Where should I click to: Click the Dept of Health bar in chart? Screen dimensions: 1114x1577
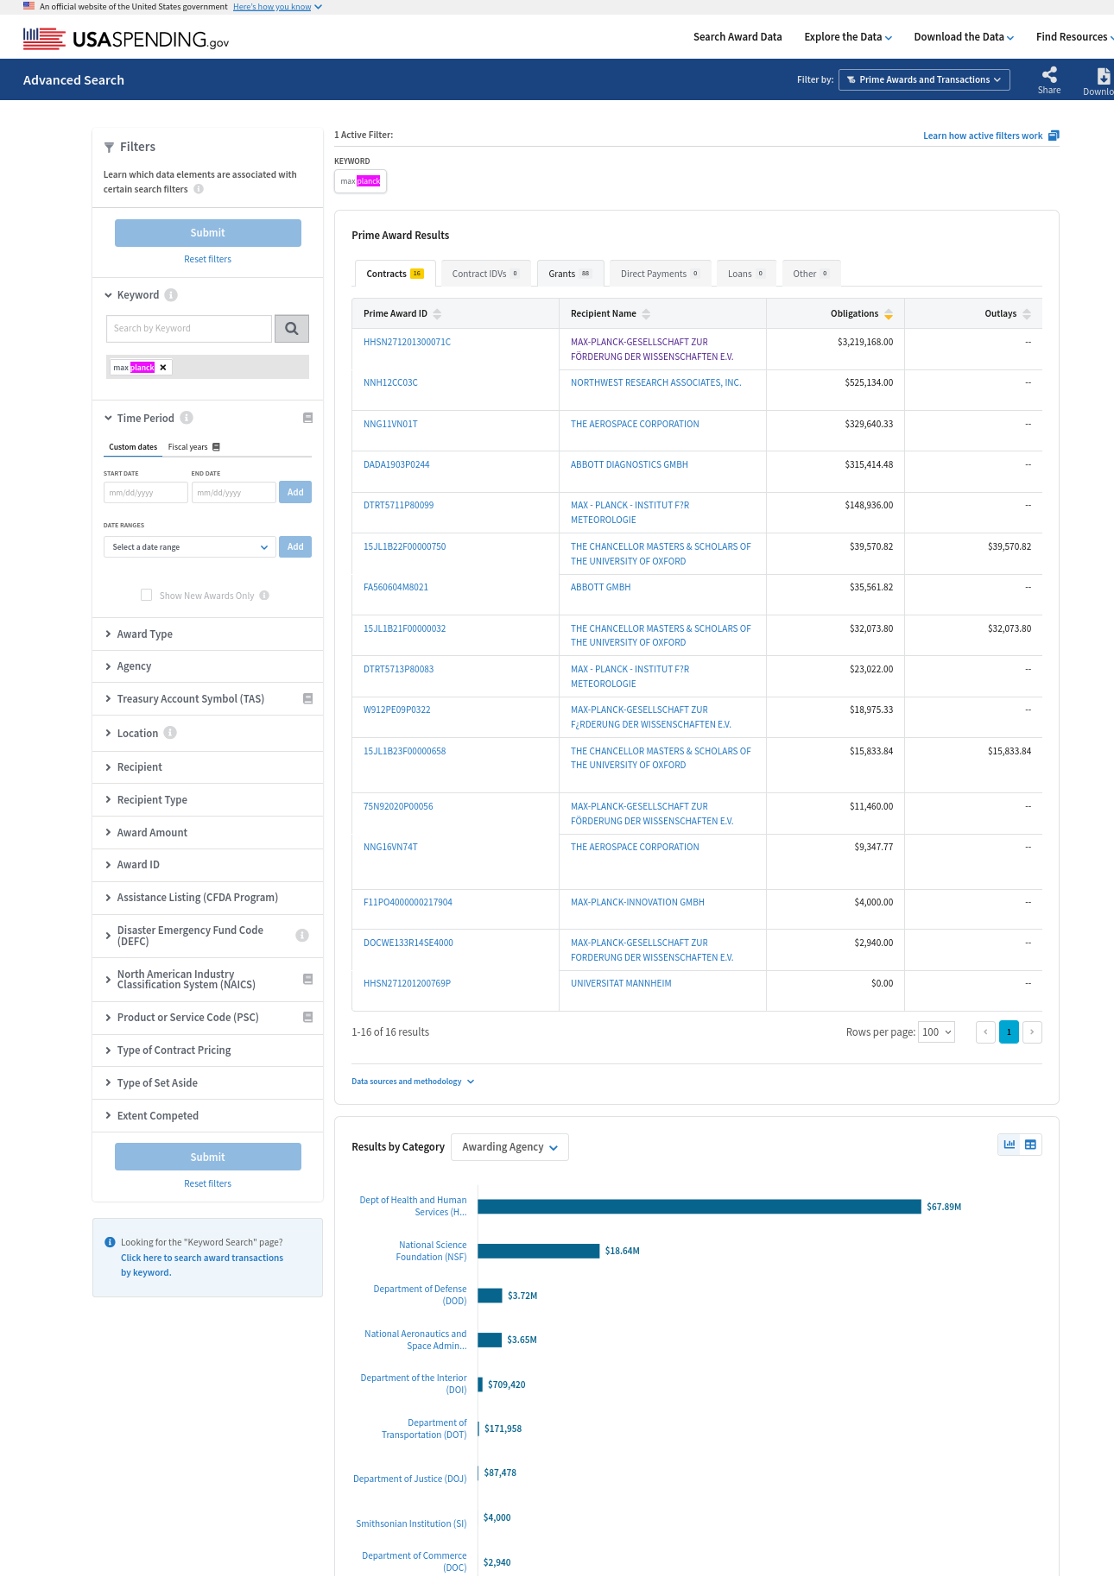tap(699, 1207)
